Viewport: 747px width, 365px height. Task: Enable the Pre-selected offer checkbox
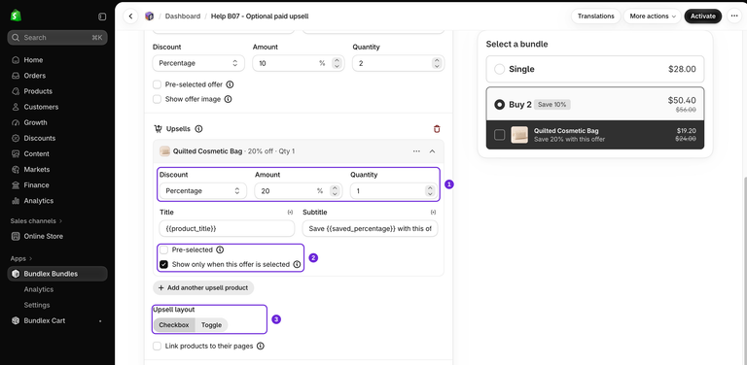click(x=157, y=84)
